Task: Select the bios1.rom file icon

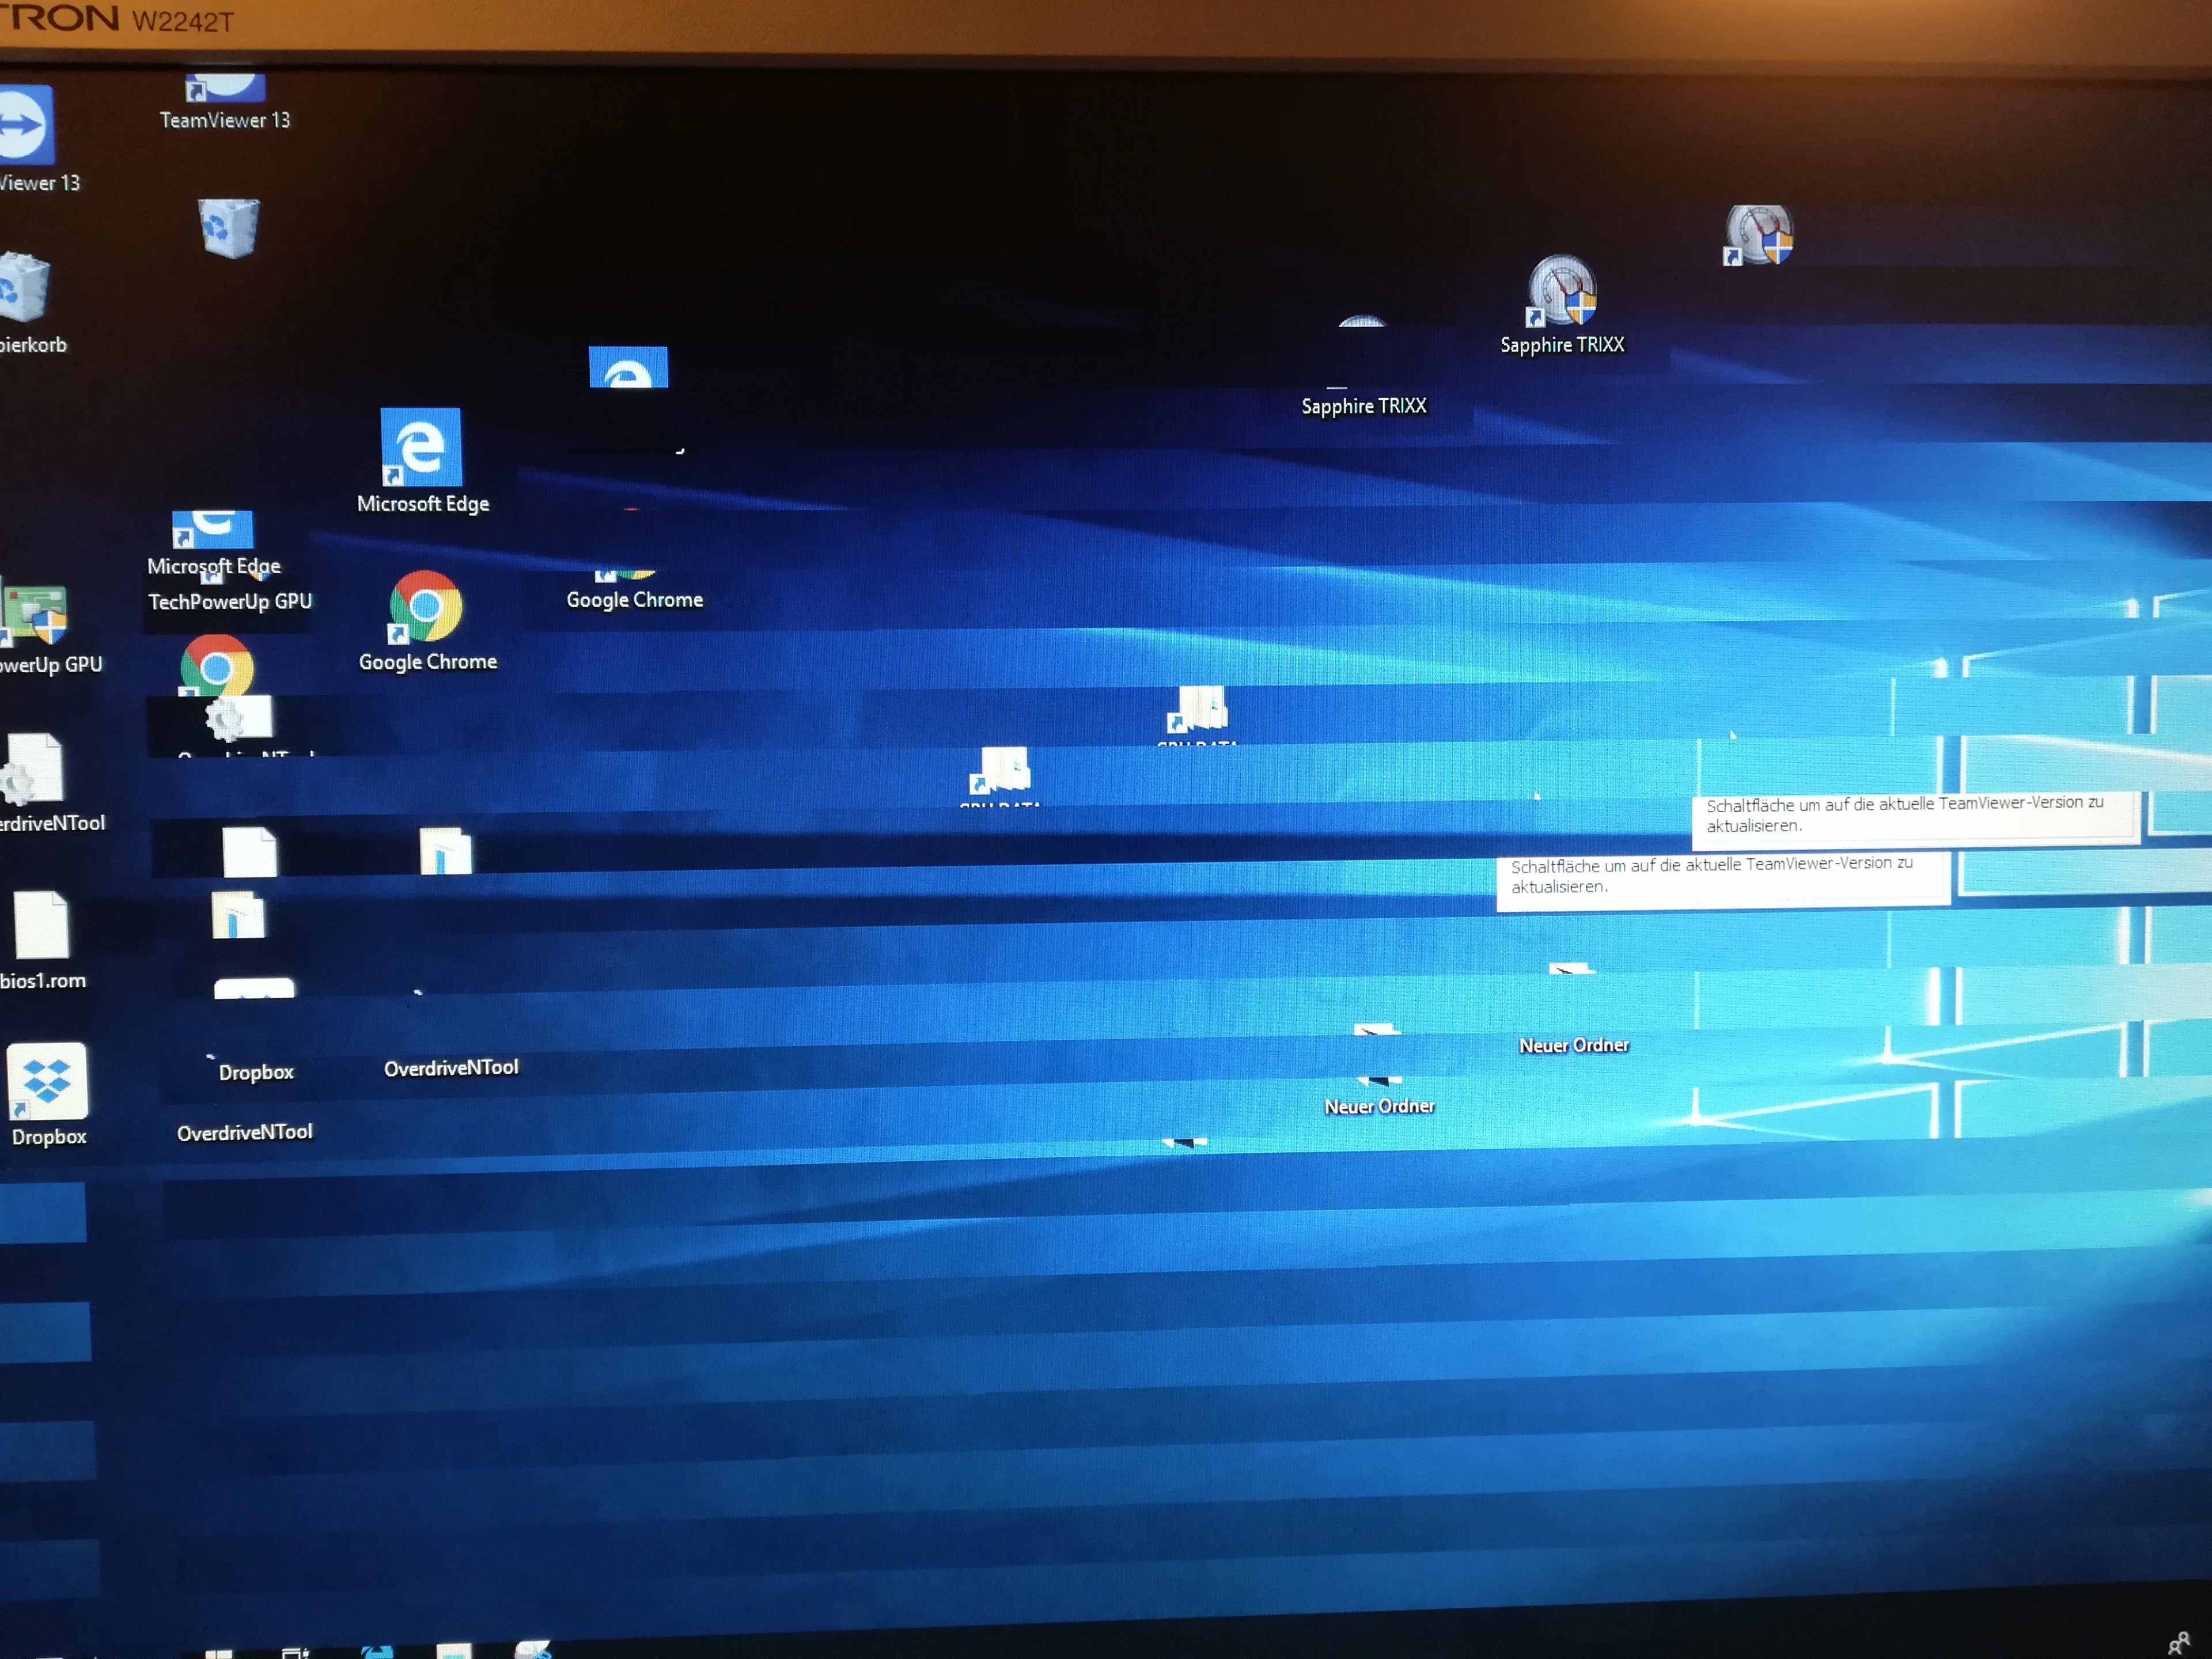Action: tap(41, 925)
